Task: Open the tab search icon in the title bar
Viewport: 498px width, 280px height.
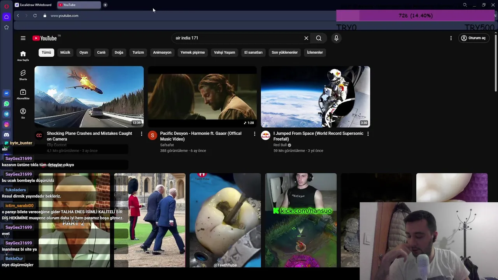Action: 465,5
